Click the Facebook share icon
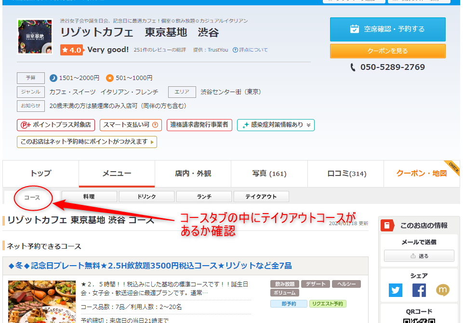 point(419,290)
